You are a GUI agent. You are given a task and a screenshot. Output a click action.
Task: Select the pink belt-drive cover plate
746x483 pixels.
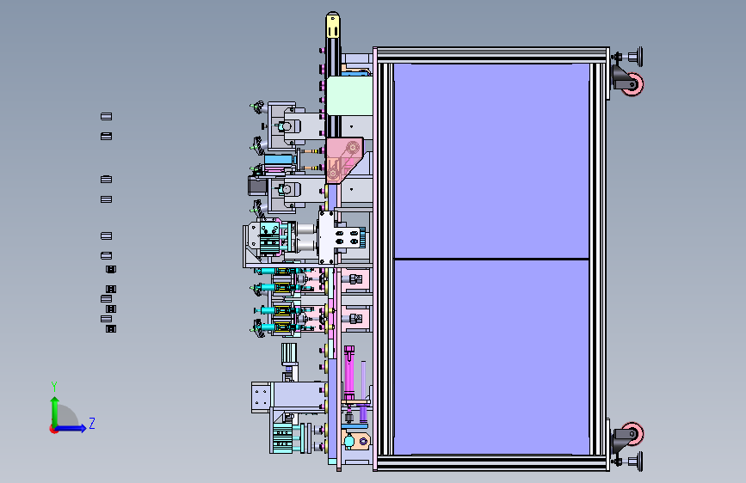pyautogui.click(x=344, y=161)
